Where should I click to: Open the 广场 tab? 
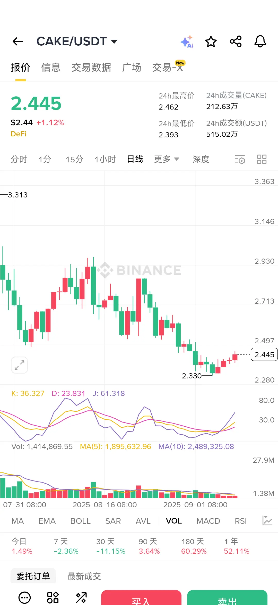(132, 68)
